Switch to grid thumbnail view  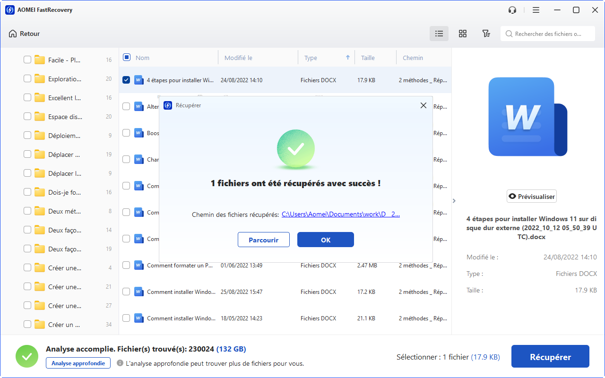pos(463,34)
